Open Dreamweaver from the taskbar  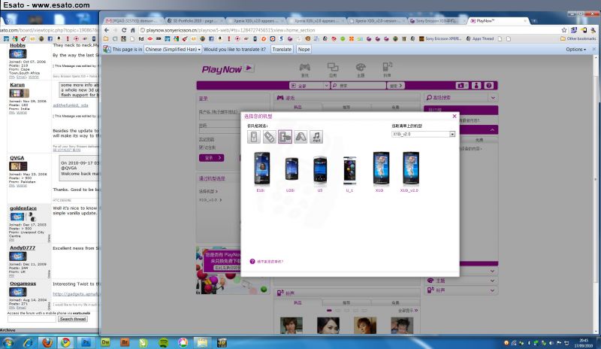[x=105, y=342]
